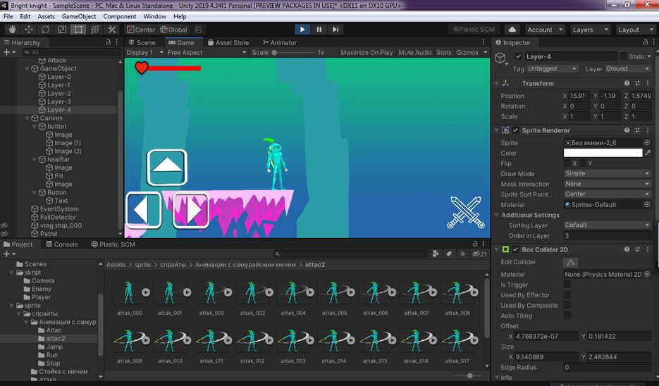Open Display 1 dropdown
659x386 pixels.
(145, 53)
